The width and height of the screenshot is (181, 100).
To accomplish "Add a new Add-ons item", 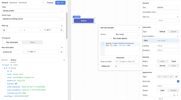I will (178, 17).
